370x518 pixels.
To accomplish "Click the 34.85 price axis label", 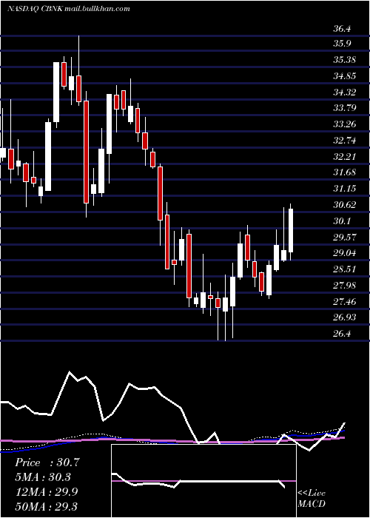I will 344,76.
